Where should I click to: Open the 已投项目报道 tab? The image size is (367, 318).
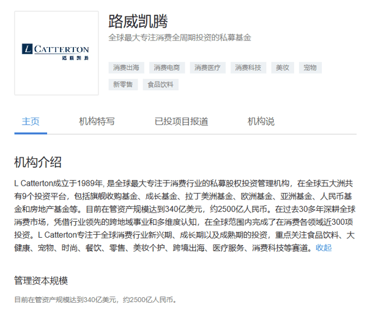(182, 121)
